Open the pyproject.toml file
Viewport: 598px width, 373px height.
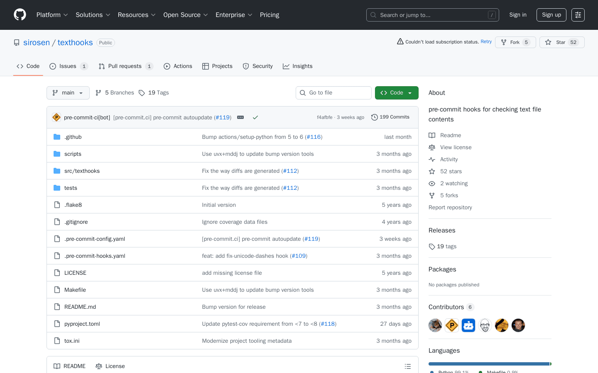pyautogui.click(x=82, y=324)
